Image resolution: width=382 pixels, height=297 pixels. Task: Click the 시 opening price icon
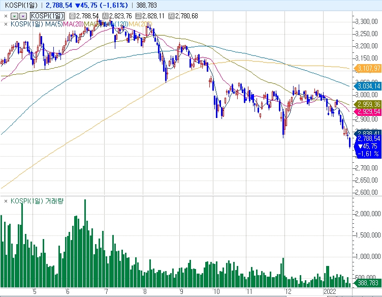(x=105, y=16)
